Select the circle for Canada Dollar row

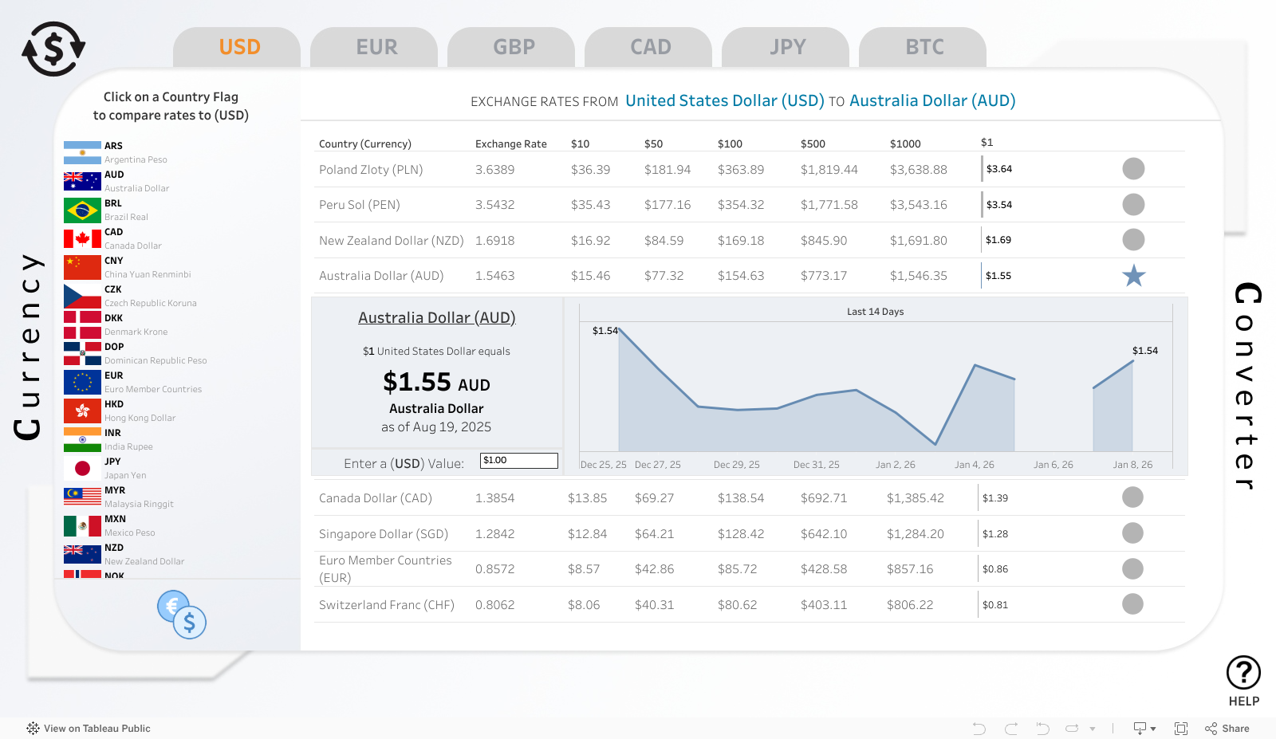1132,497
